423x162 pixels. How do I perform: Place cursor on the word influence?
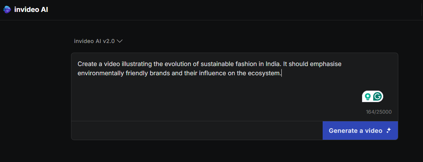pyautogui.click(x=212, y=73)
